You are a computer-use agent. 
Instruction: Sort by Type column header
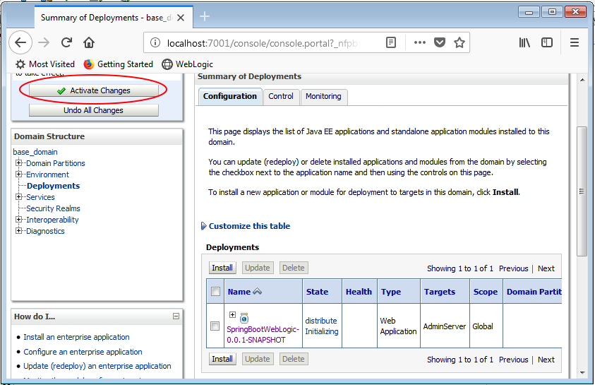point(391,292)
